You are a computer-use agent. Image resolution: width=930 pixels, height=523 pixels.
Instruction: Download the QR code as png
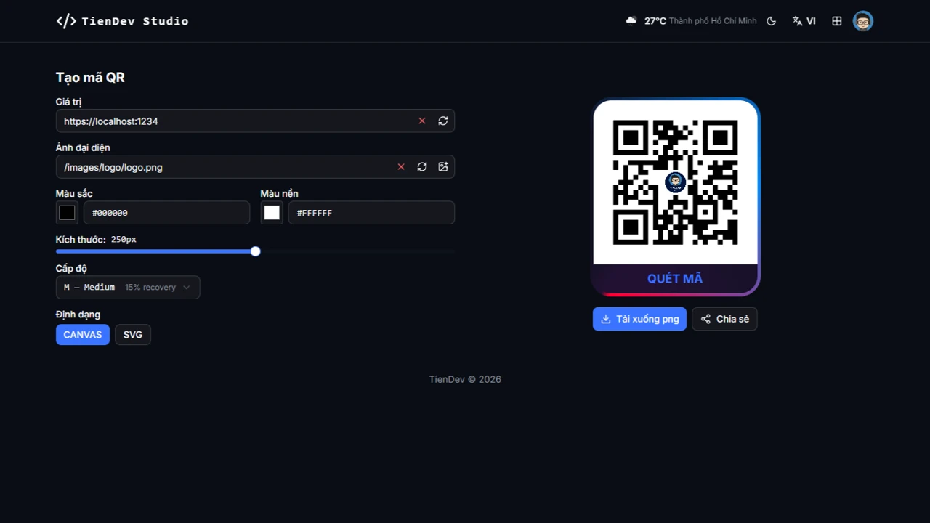tap(639, 319)
